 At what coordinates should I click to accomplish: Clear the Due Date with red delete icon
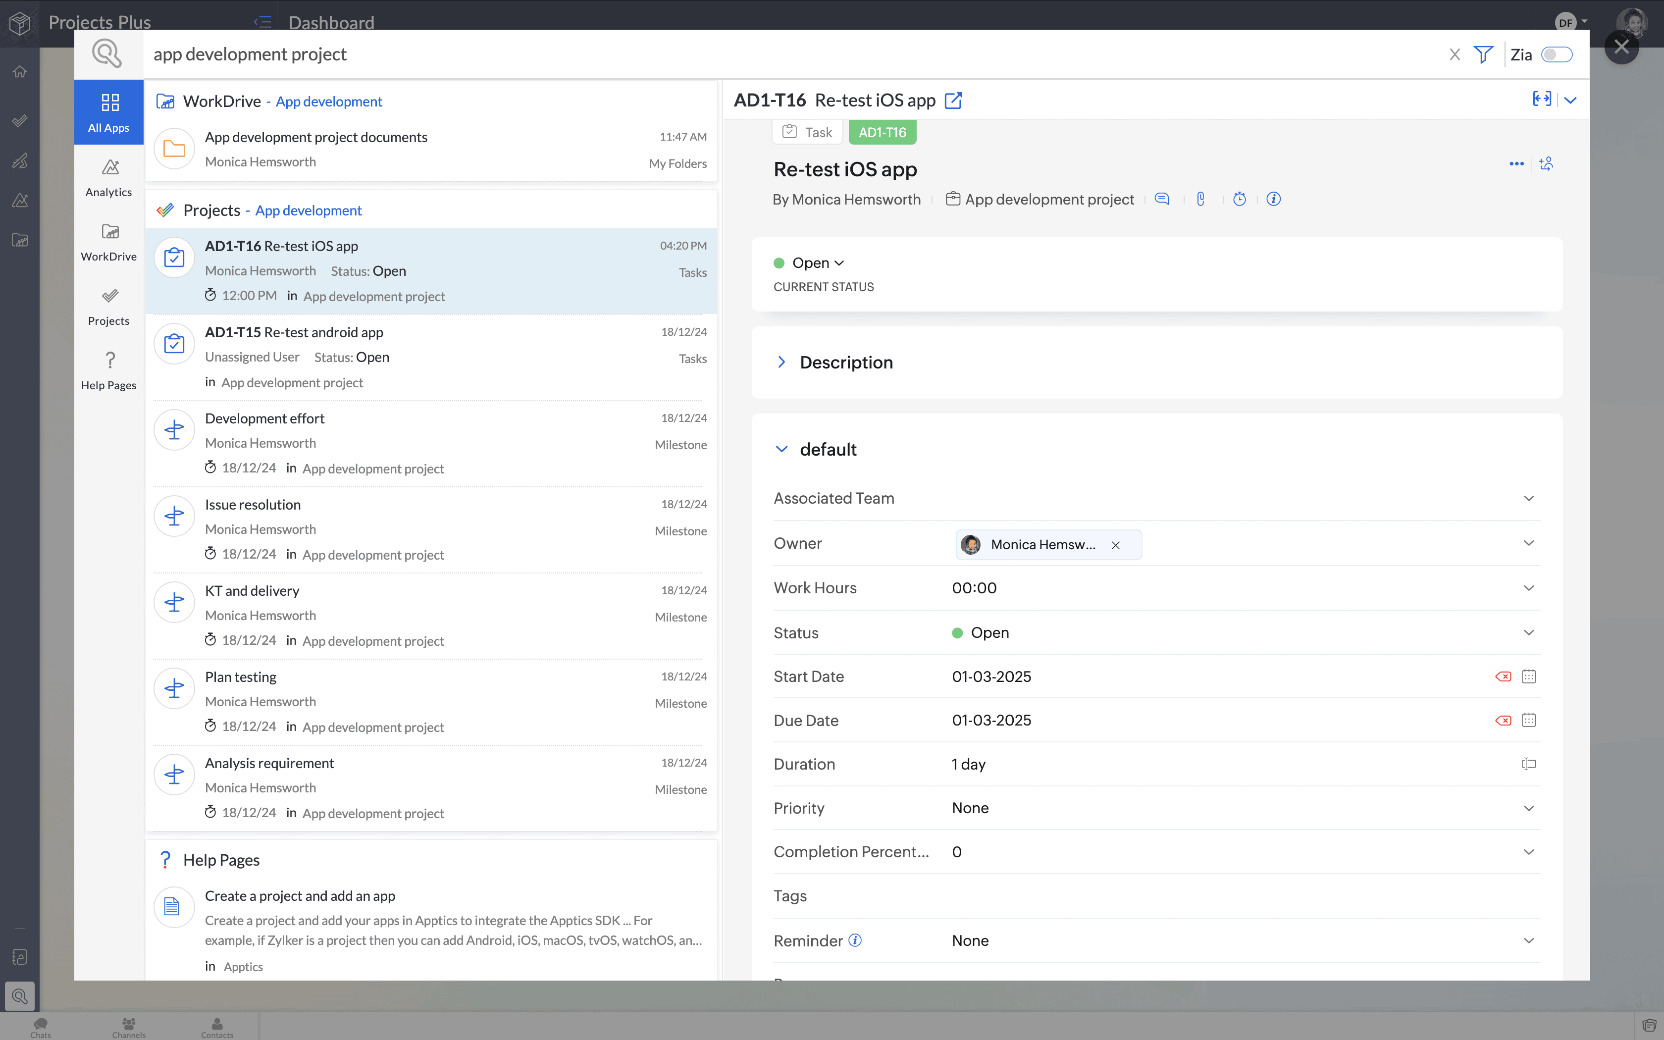(1503, 720)
